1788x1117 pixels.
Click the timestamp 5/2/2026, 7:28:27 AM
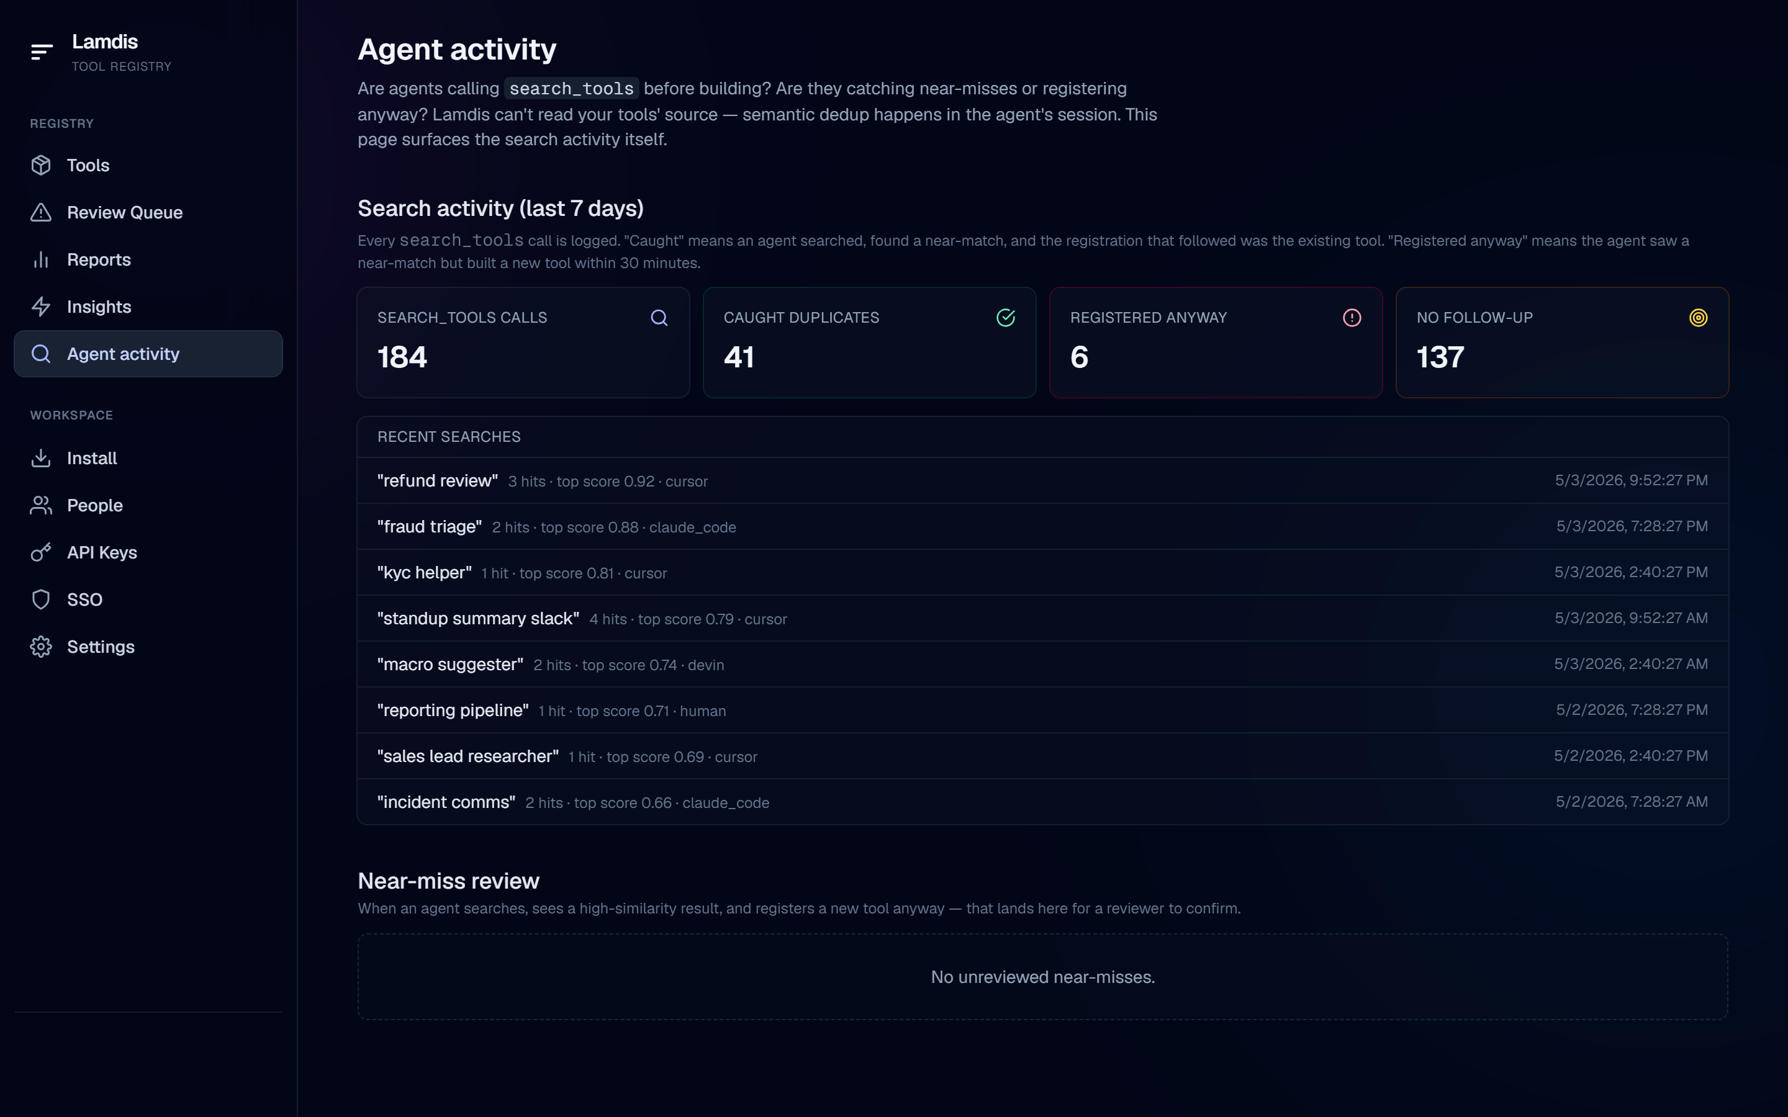[x=1632, y=802]
